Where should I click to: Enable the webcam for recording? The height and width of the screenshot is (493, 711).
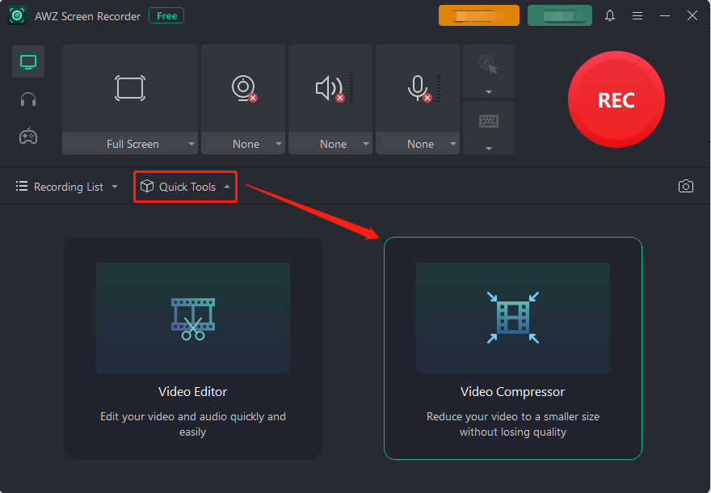[242, 87]
